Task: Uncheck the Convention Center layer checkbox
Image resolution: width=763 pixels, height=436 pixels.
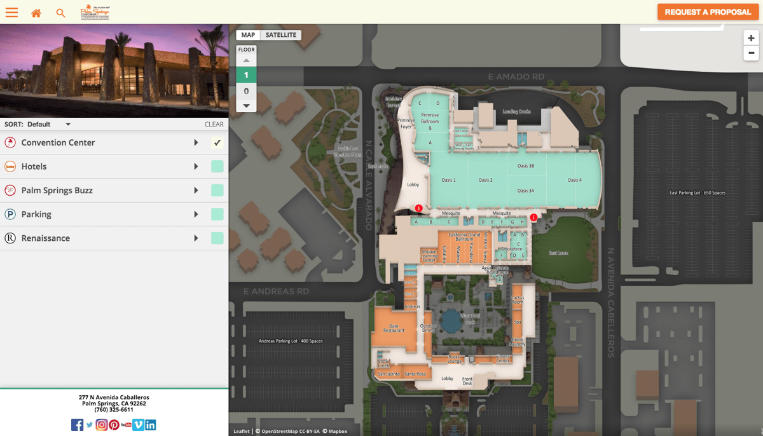Action: [217, 142]
